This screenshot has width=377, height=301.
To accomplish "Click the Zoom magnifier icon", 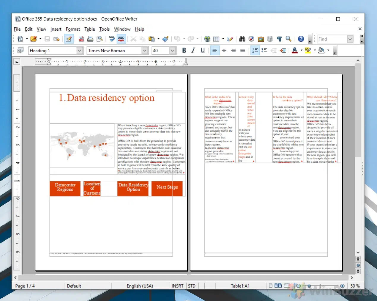I will click(288, 39).
